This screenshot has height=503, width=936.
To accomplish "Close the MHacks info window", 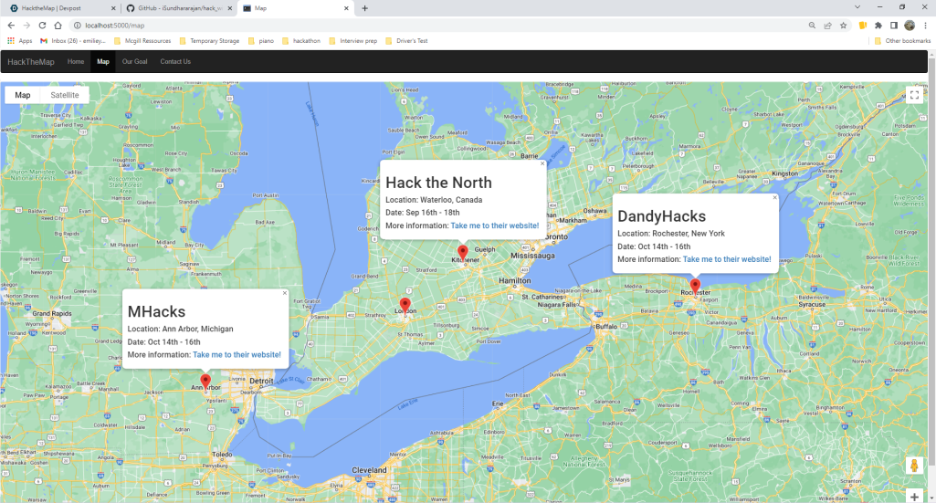I will click(x=285, y=293).
